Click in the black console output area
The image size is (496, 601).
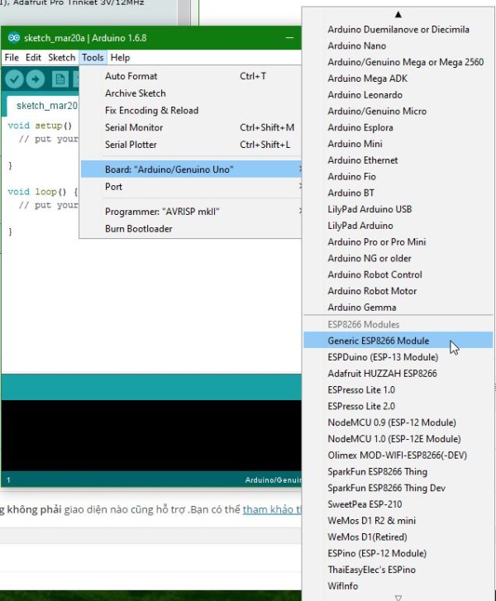149,438
